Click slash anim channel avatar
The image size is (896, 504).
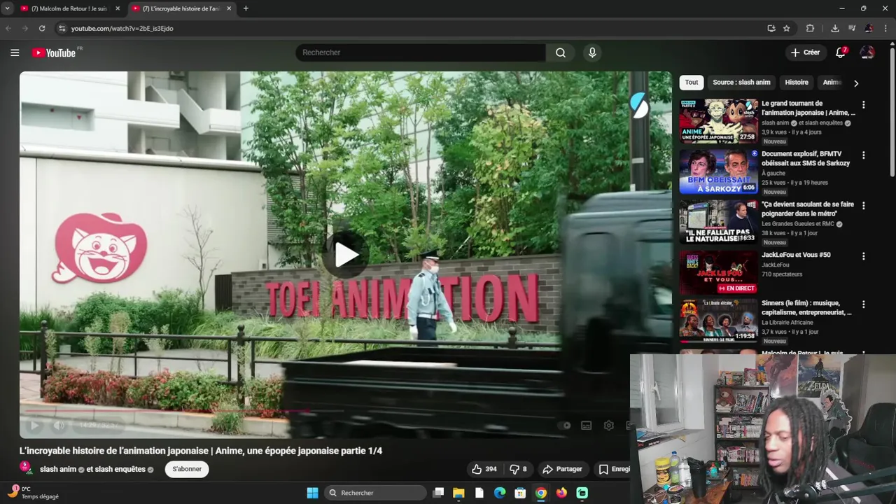pyautogui.click(x=26, y=468)
